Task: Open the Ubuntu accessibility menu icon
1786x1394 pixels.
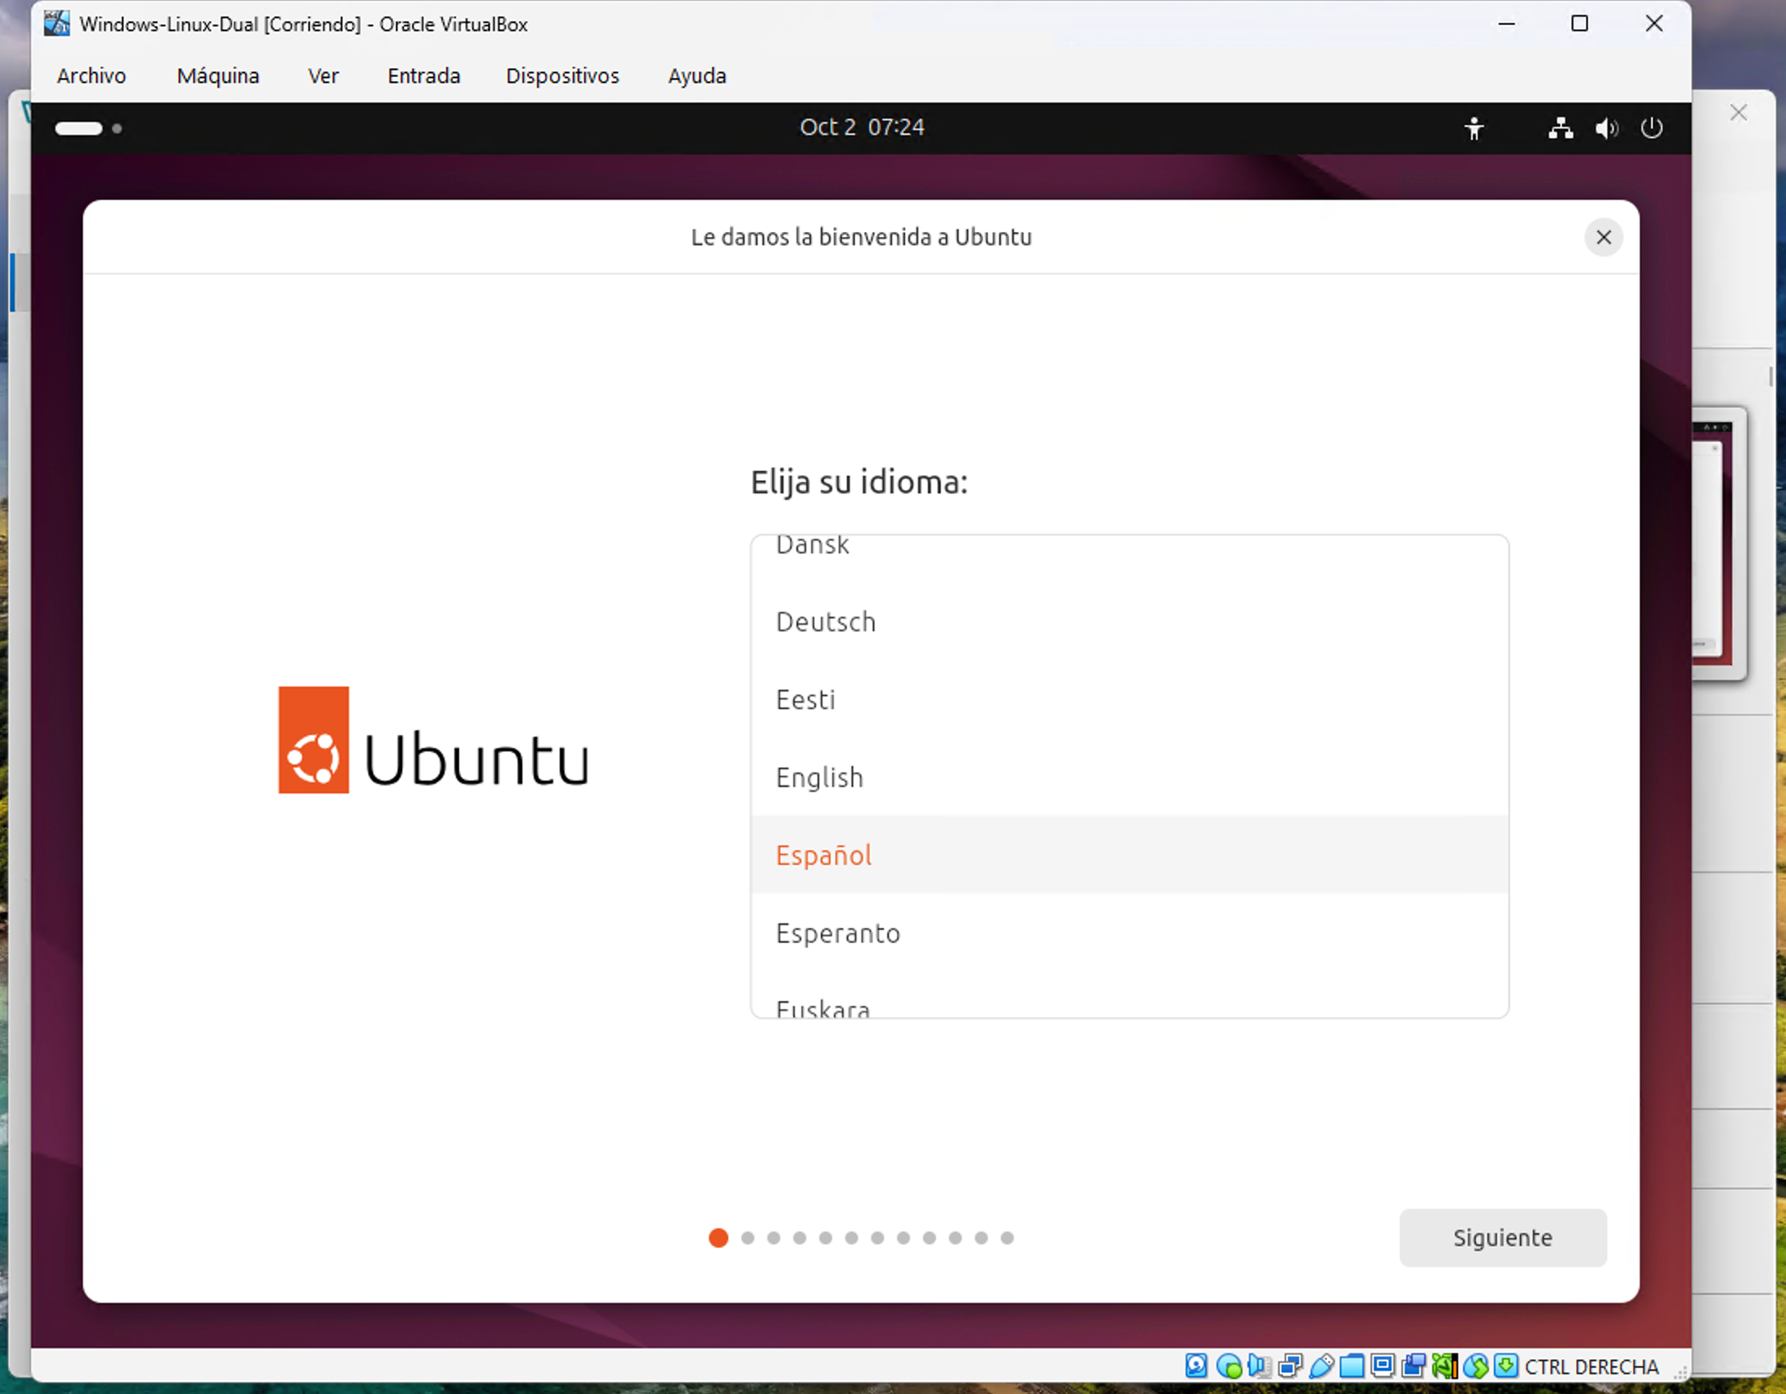Action: point(1474,128)
